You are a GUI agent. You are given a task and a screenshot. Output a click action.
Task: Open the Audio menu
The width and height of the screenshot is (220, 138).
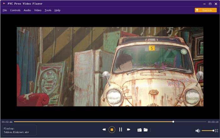pyautogui.click(x=27, y=10)
